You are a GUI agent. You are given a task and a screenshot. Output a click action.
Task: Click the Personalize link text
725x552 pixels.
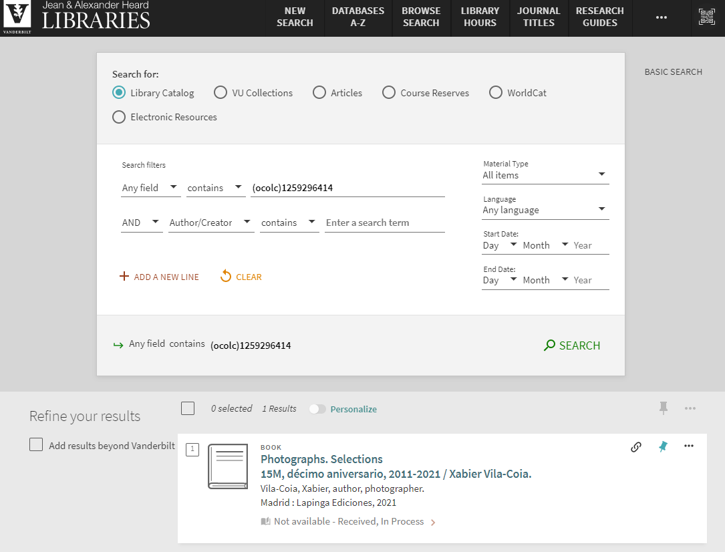click(353, 409)
